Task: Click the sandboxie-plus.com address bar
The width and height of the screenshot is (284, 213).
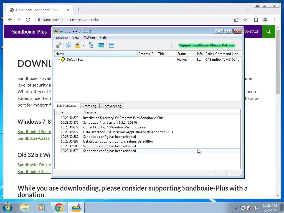Action: pos(134,20)
